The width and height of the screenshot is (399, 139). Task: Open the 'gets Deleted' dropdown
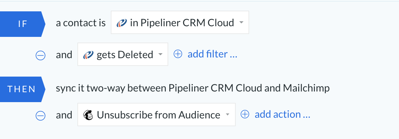[x=123, y=54]
